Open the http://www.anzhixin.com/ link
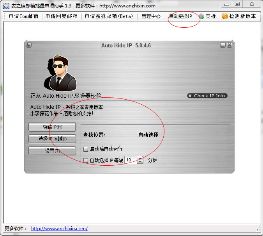The width and height of the screenshot is (263, 236). tap(59, 229)
